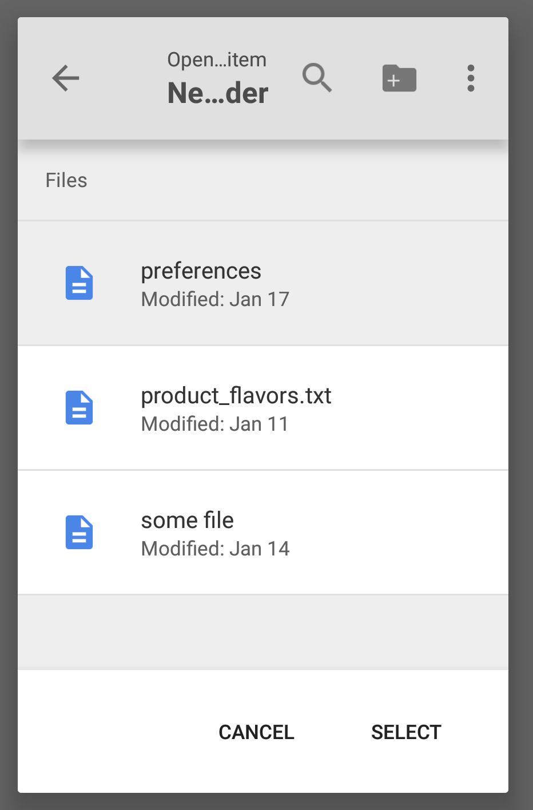Go back using the left arrow
The image size is (533, 810).
[66, 78]
